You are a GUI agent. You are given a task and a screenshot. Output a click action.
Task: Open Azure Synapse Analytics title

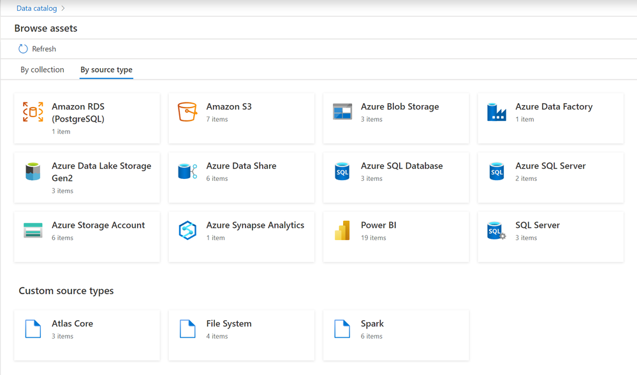[255, 225]
